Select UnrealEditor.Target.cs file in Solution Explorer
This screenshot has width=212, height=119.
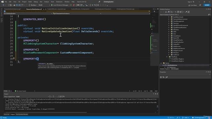pyautogui.click(x=178, y=59)
